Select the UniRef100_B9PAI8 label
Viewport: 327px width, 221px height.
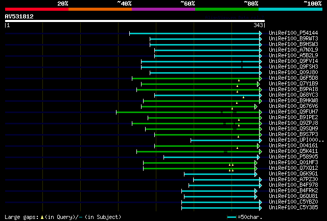pyautogui.click(x=293, y=89)
